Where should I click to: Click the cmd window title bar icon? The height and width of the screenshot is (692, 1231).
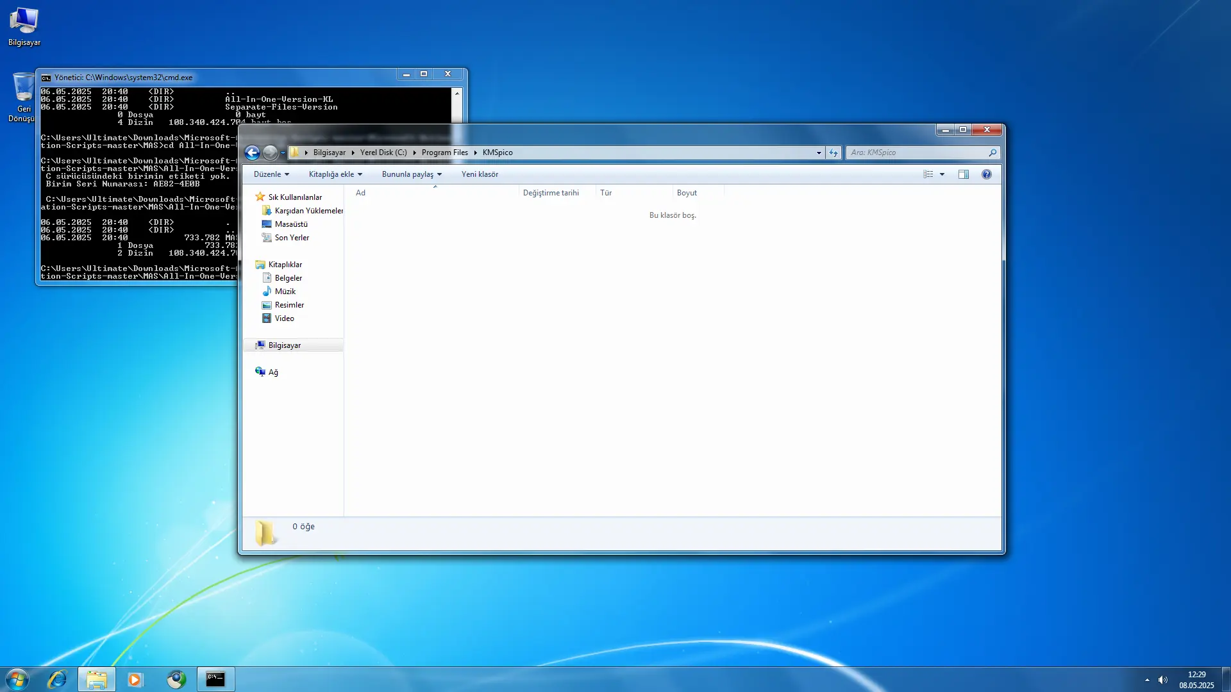point(46,78)
